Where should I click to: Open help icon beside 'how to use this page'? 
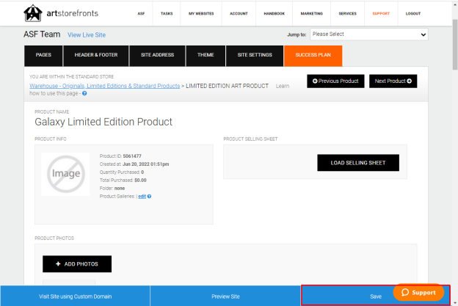tap(84, 93)
